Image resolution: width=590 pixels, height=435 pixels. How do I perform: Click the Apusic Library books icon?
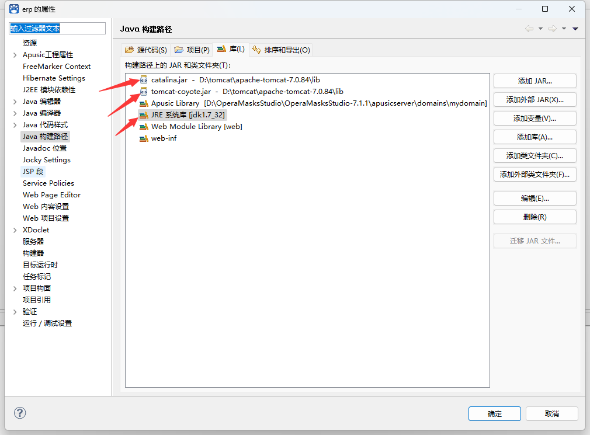[x=144, y=103]
